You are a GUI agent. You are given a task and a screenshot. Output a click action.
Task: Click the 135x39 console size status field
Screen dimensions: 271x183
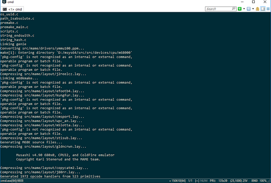pyautogui.click(x=223, y=180)
